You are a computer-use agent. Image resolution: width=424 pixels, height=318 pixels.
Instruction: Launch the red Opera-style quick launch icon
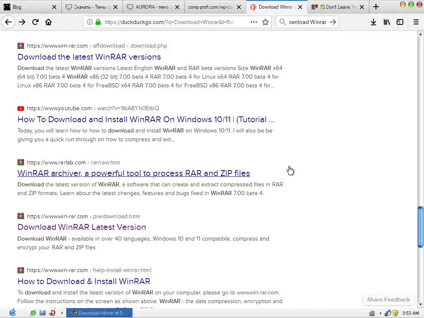53,313
